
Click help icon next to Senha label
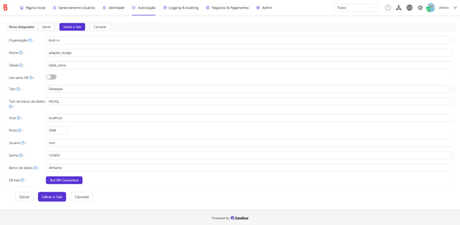tap(21, 156)
